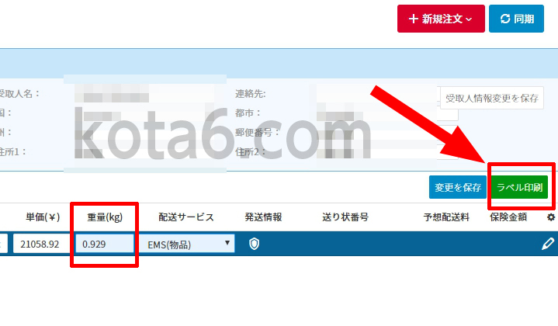
Task: Click the 重量(kg) column header
Action: point(105,217)
